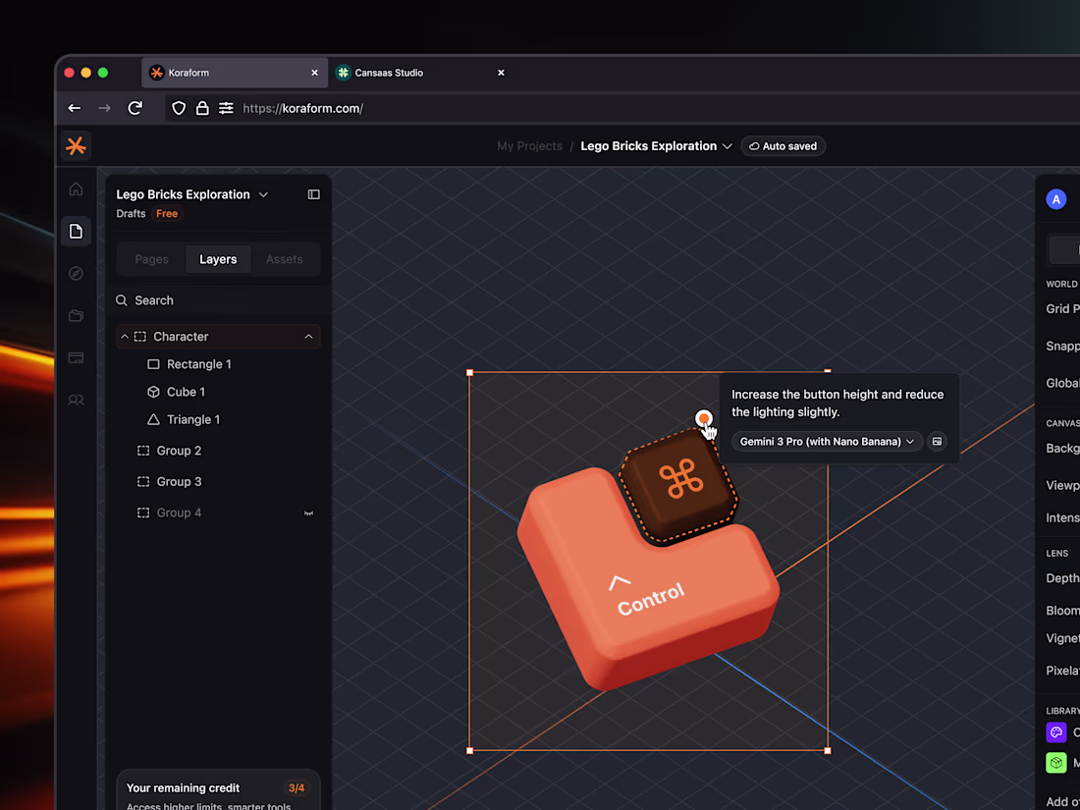Collapse the Character group in the Layers list
Viewport: 1080px width, 810px height.
point(125,336)
